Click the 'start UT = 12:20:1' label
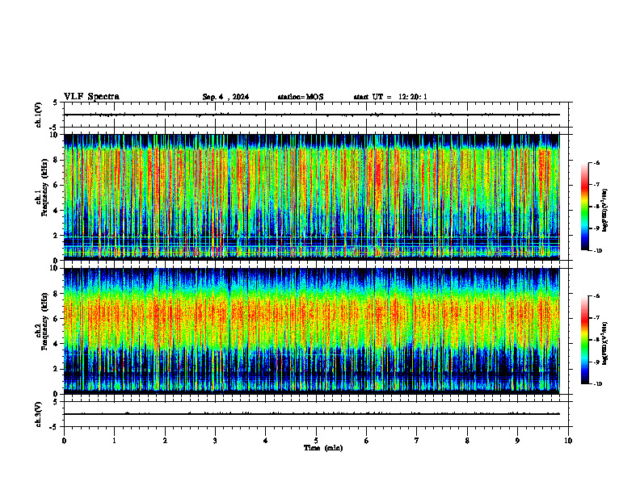 (390, 97)
